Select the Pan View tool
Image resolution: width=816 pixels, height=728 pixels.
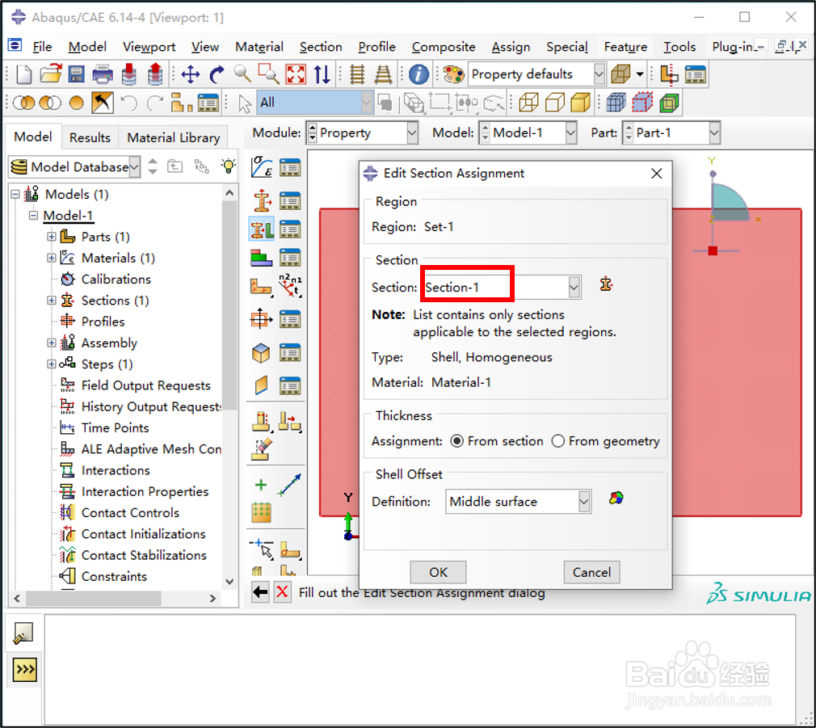coord(191,74)
